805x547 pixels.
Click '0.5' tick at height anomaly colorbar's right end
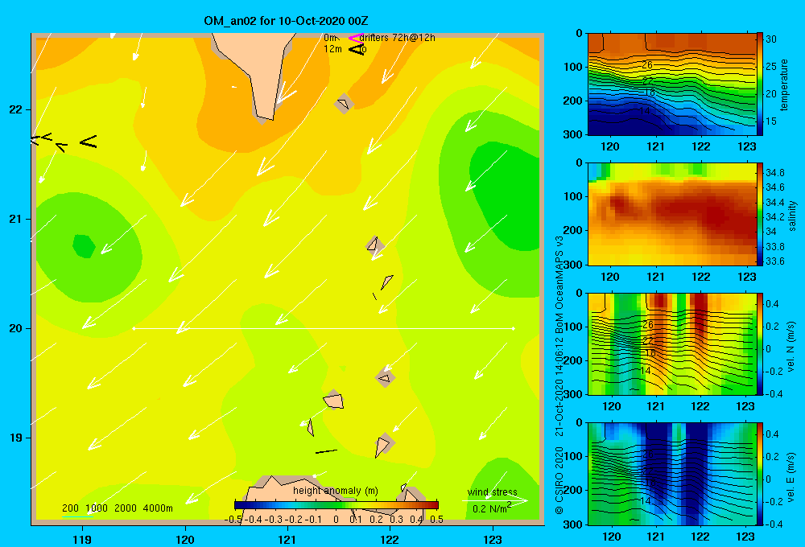[437, 520]
